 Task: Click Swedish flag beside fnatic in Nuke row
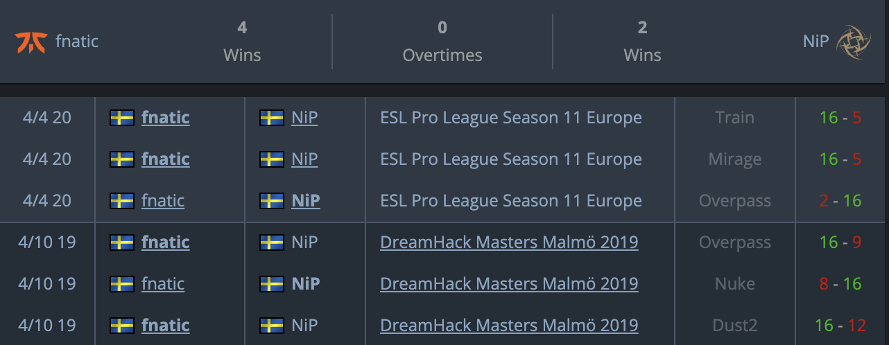122,284
